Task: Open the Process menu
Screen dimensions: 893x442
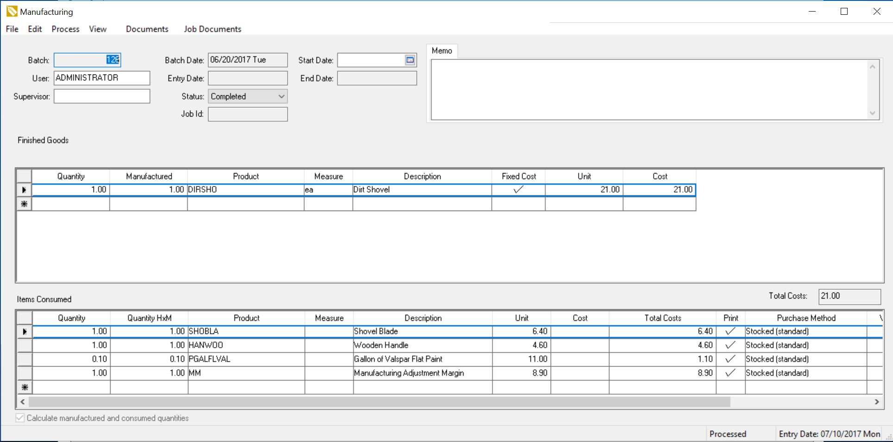Action: click(65, 29)
